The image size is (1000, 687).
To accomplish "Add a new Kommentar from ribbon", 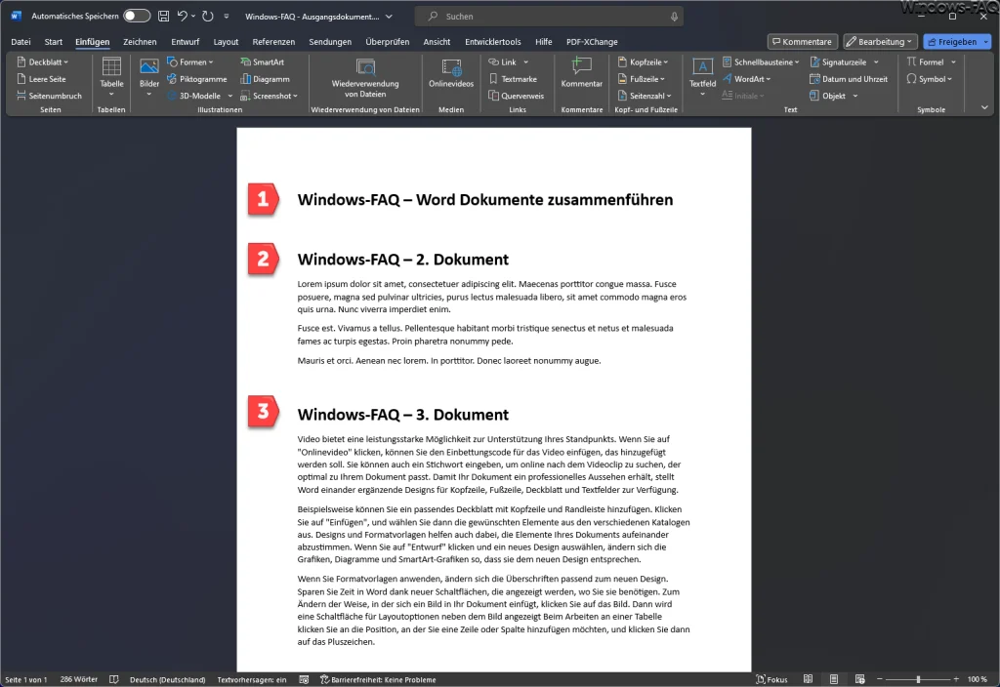I will click(581, 72).
